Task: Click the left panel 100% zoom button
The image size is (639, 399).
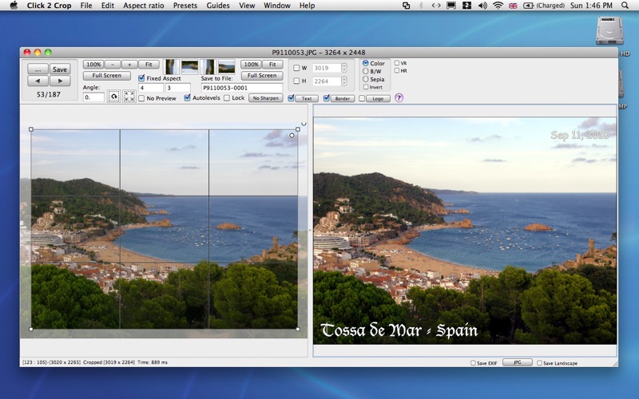Action: pos(93,65)
